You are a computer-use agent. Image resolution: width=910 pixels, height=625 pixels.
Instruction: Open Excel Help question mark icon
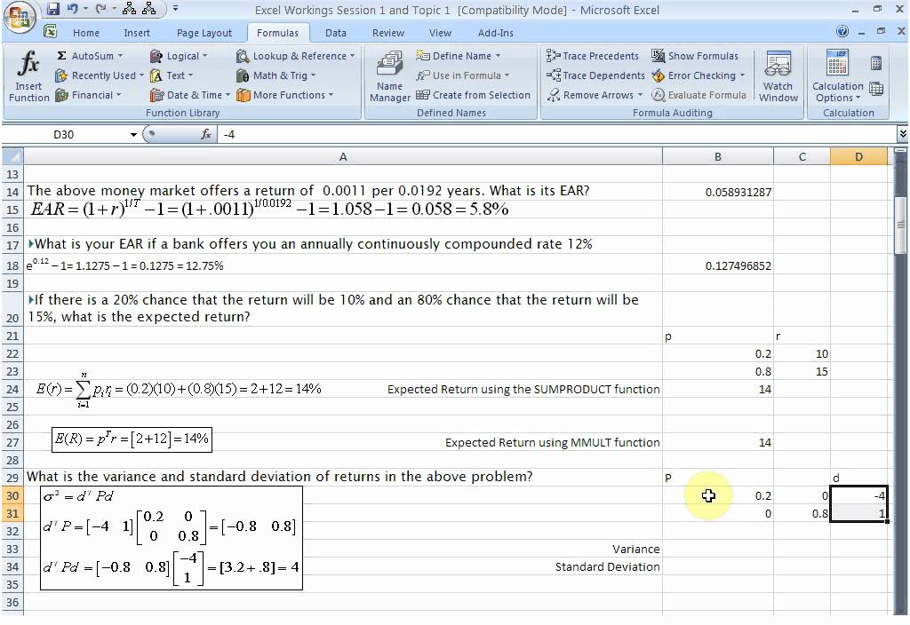point(842,31)
